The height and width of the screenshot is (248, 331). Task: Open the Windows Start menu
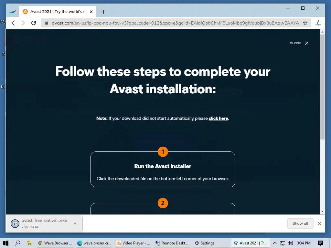point(6,243)
